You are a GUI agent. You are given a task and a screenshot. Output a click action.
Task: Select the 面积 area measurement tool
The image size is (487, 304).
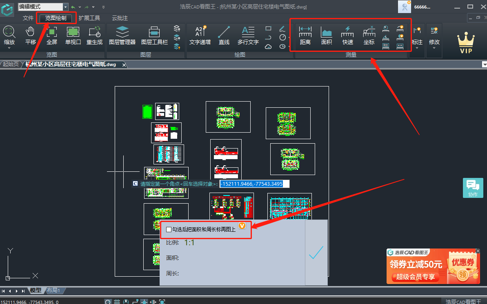pos(326,35)
